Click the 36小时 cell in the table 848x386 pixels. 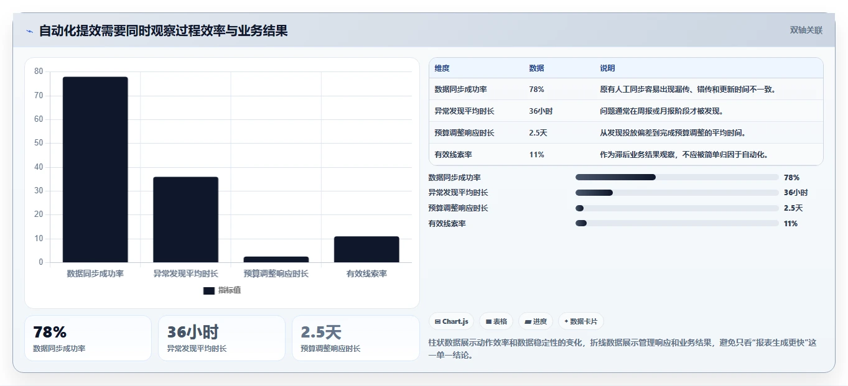click(x=541, y=111)
